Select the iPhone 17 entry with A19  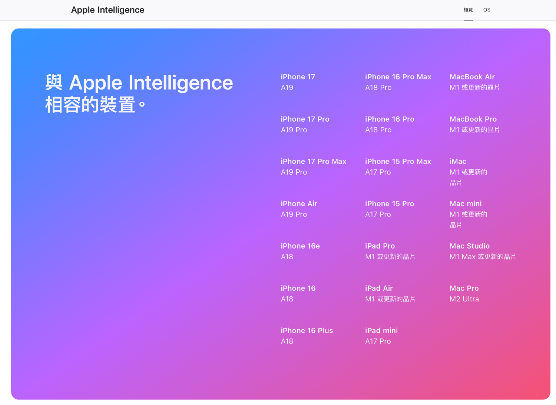(298, 77)
